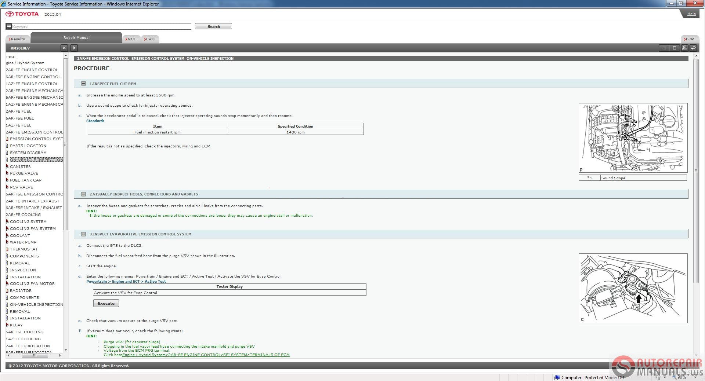The height and width of the screenshot is (381, 705).
Task: Close the RM20E0EV sidebar panel
Action: (x=64, y=48)
